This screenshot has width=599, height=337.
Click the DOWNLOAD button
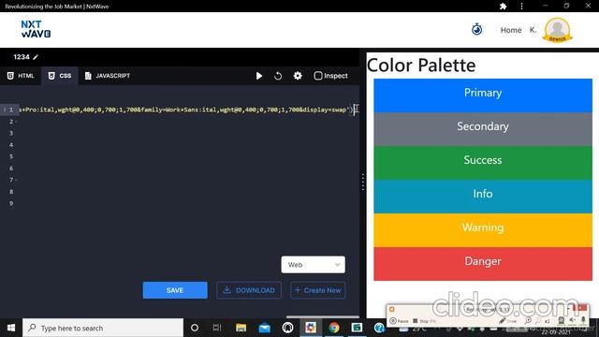249,290
